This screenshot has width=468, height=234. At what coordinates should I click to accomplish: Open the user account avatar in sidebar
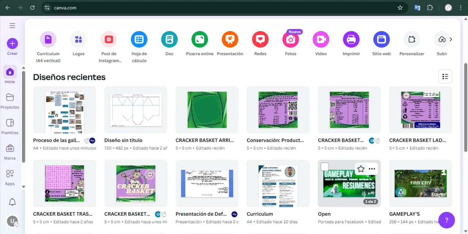pos(12,221)
